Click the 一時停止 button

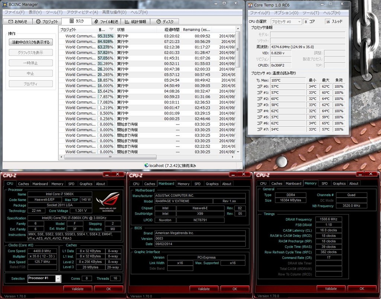(31, 63)
